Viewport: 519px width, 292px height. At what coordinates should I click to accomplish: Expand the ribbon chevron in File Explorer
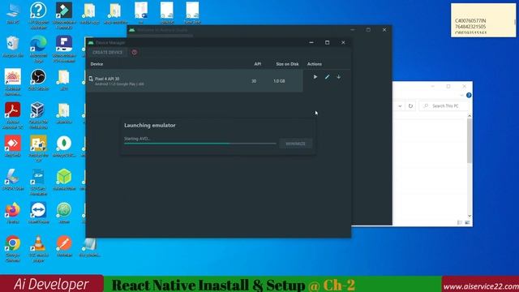461,96
